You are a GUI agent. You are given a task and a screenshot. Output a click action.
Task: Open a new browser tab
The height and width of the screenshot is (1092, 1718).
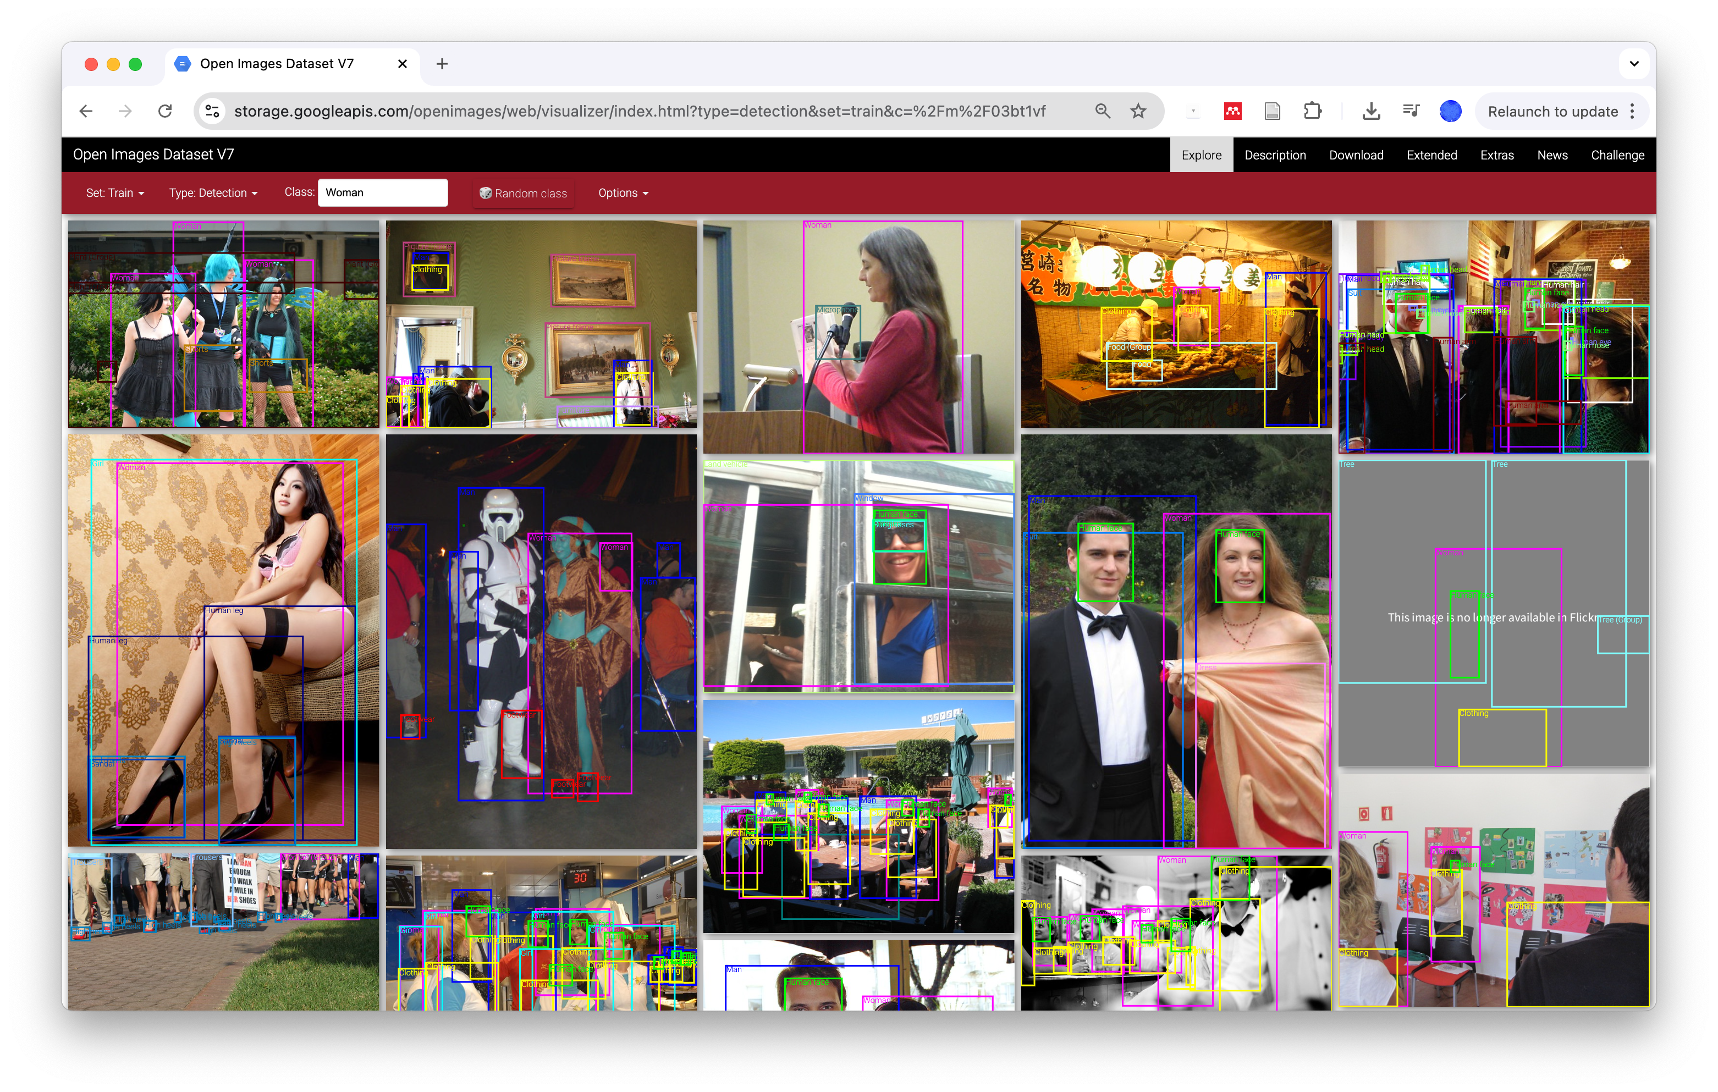442,64
